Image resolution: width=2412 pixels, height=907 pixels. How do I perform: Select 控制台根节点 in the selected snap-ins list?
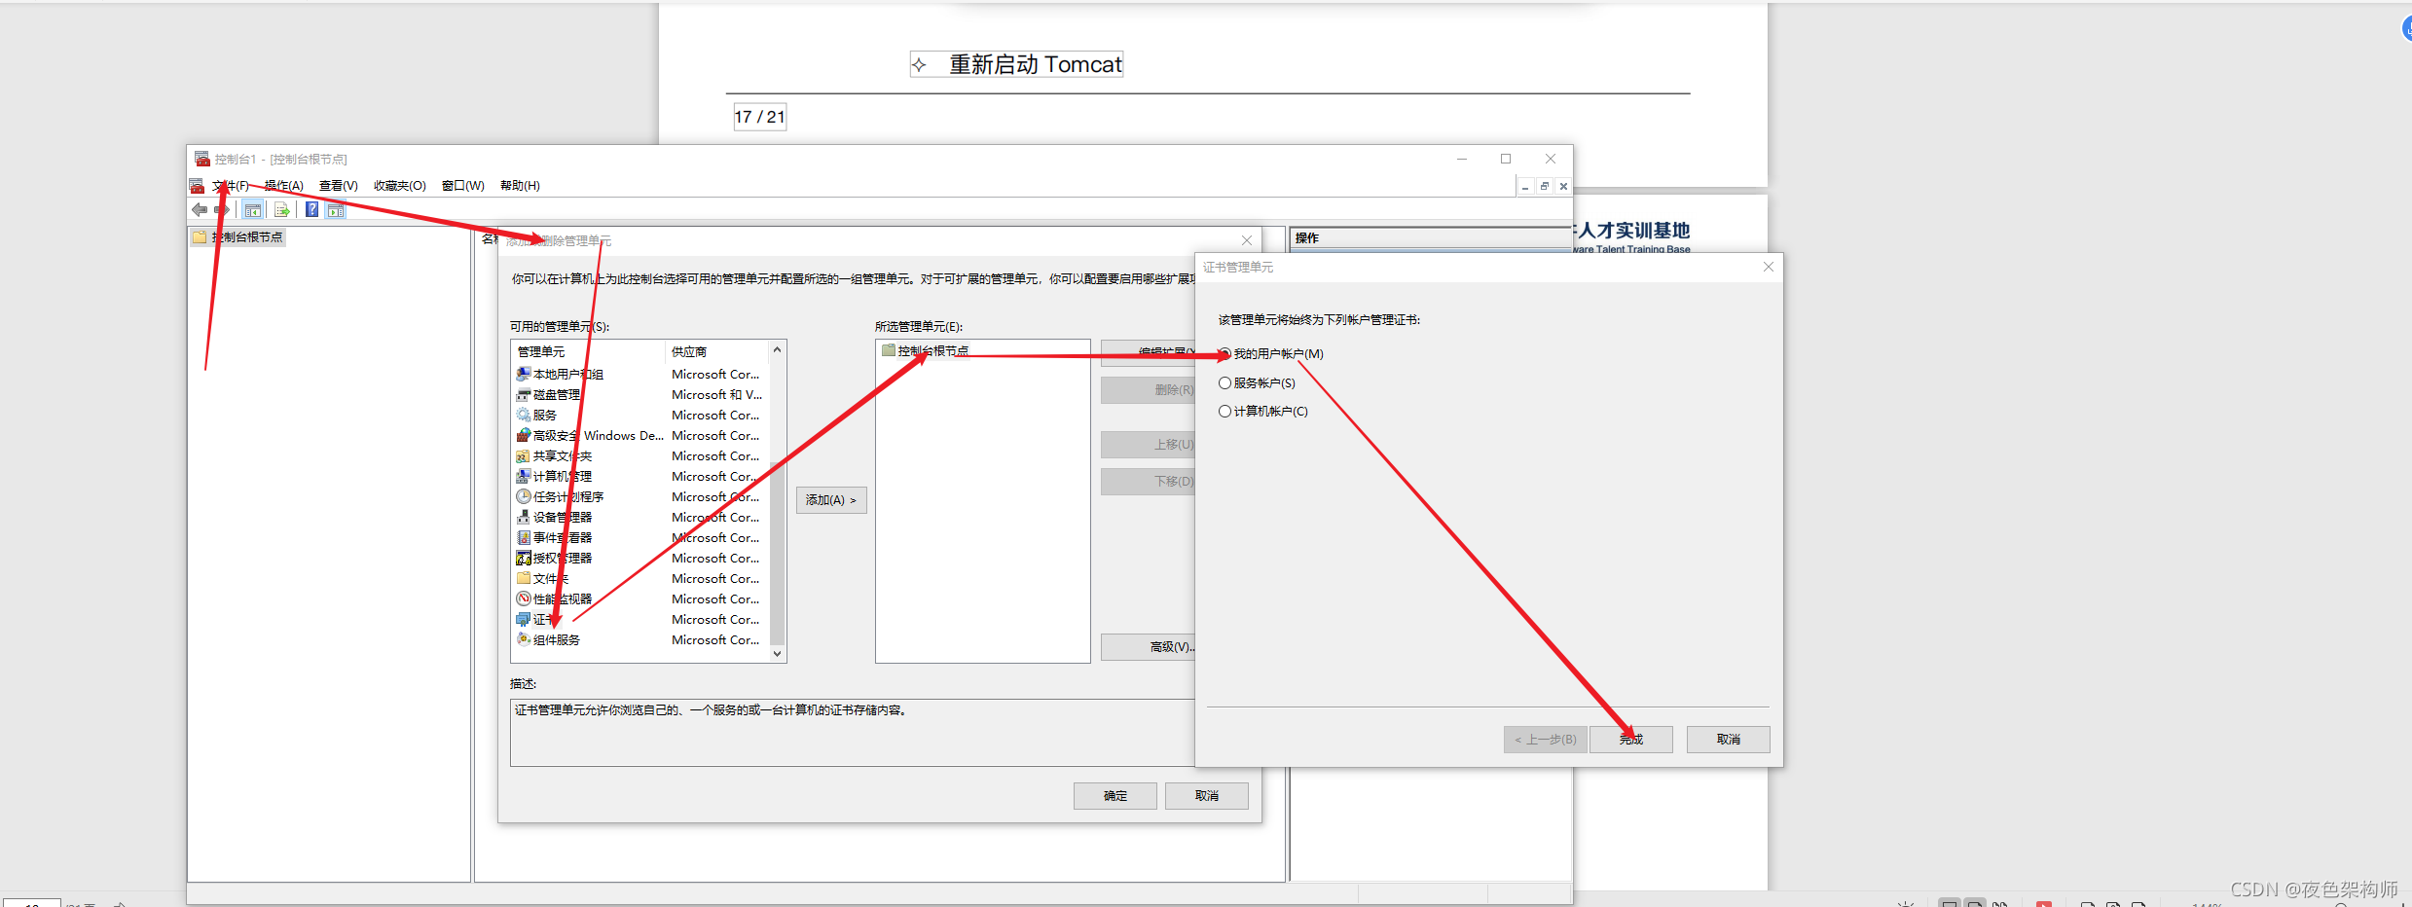(x=932, y=350)
